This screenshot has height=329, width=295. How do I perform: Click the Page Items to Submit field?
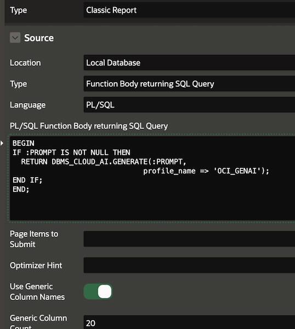pos(189,239)
